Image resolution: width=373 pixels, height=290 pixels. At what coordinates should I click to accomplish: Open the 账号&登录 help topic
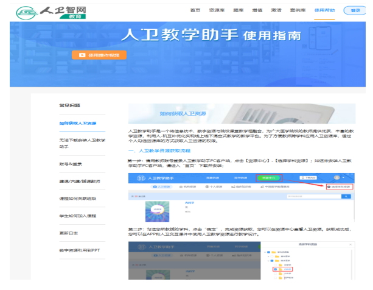pos(71,164)
